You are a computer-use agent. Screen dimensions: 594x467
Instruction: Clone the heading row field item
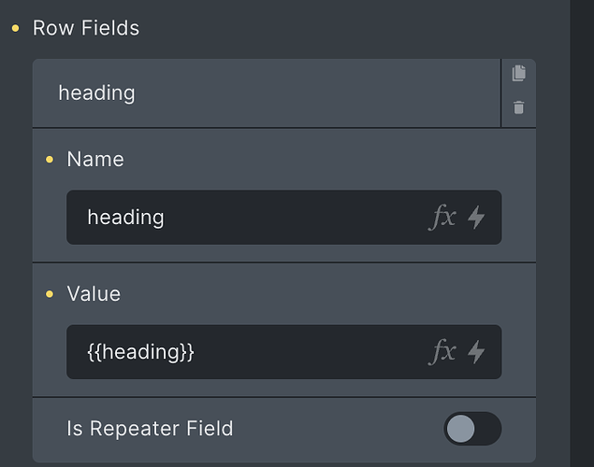pyautogui.click(x=518, y=73)
